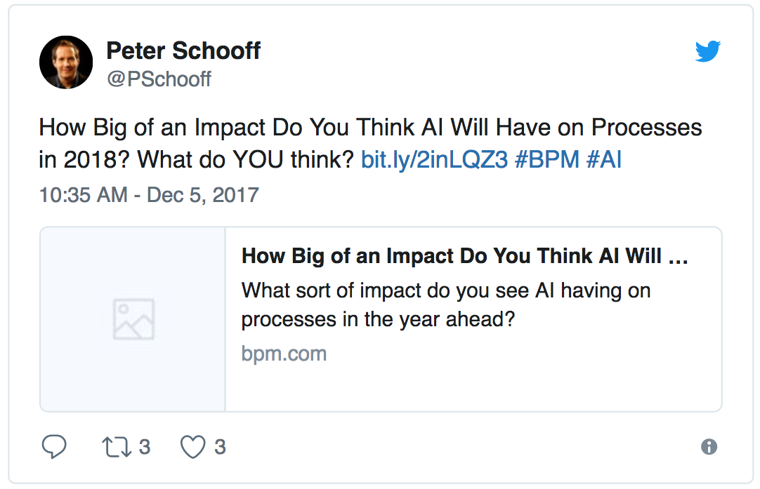The image size is (760, 489).
Task: Open the link card's bold headline
Action: [464, 256]
